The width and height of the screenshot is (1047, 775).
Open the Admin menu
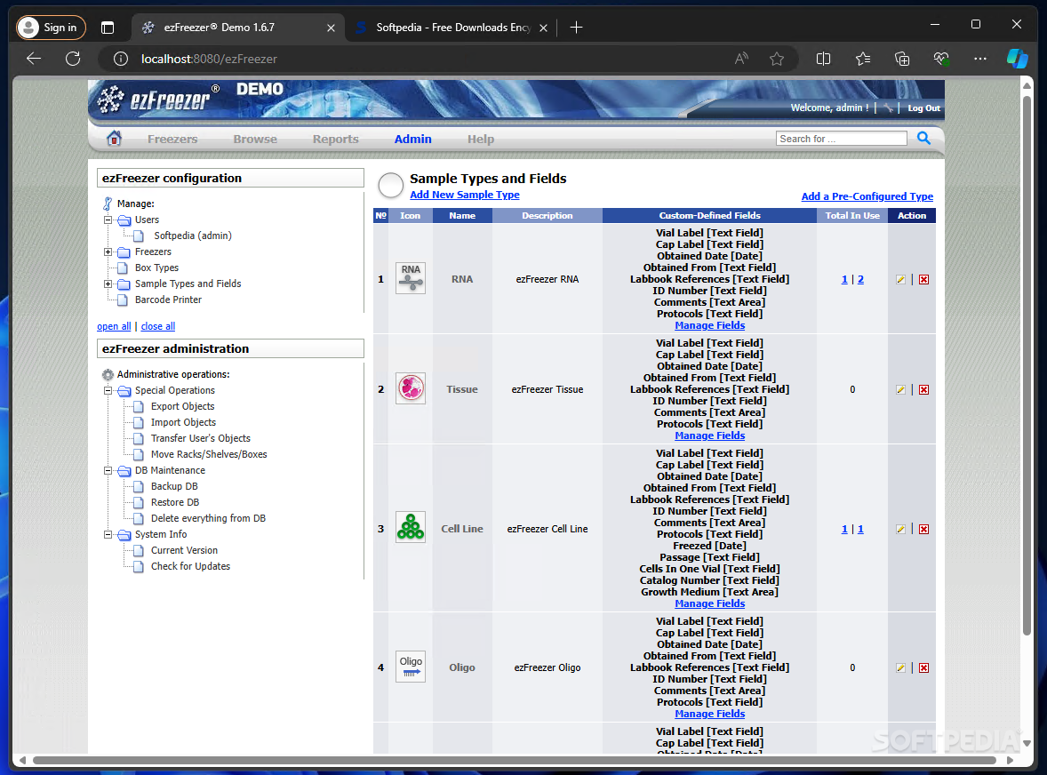(412, 139)
